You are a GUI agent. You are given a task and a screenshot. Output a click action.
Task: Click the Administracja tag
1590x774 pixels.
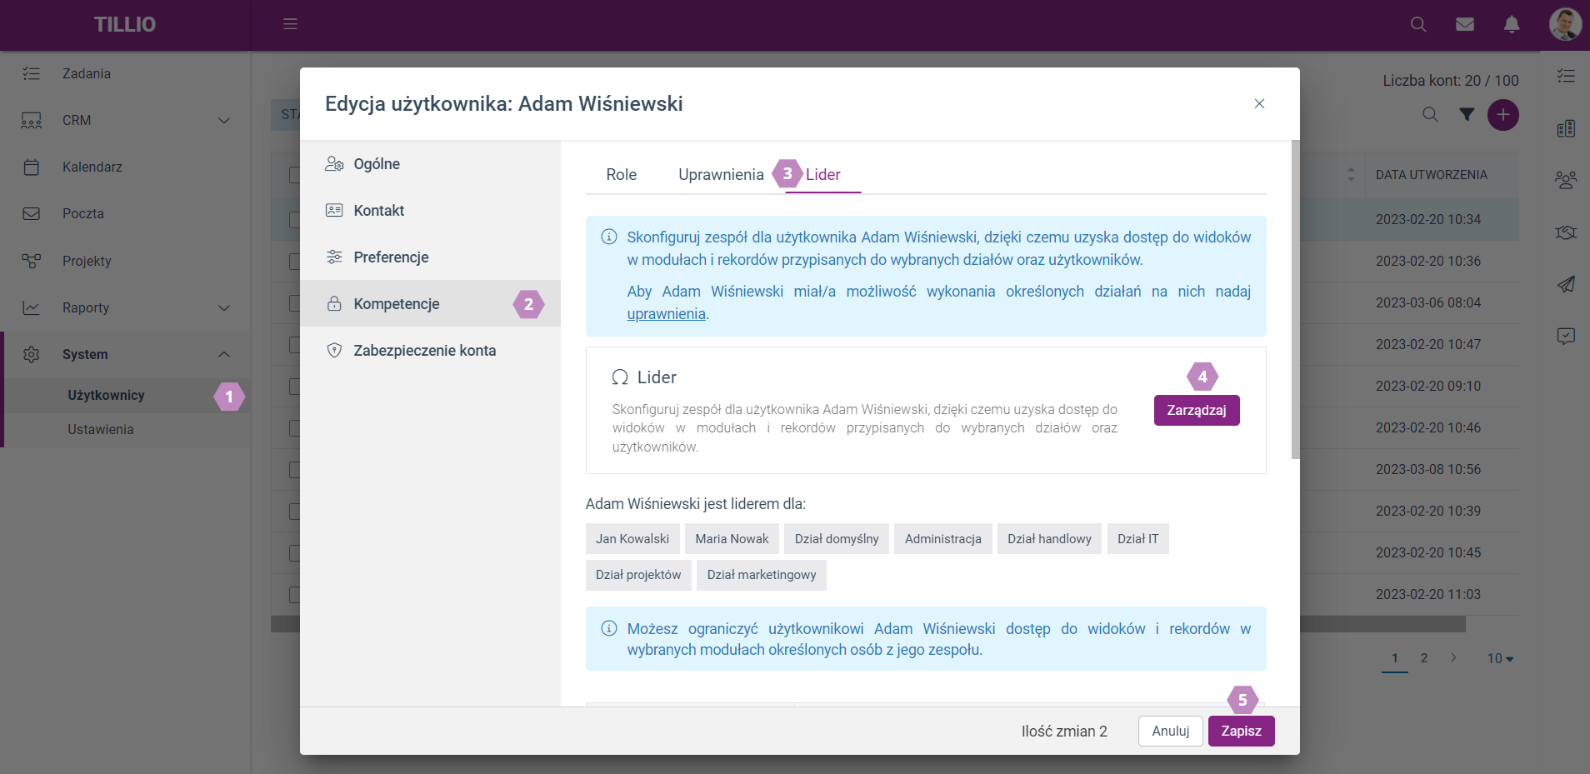(x=943, y=539)
